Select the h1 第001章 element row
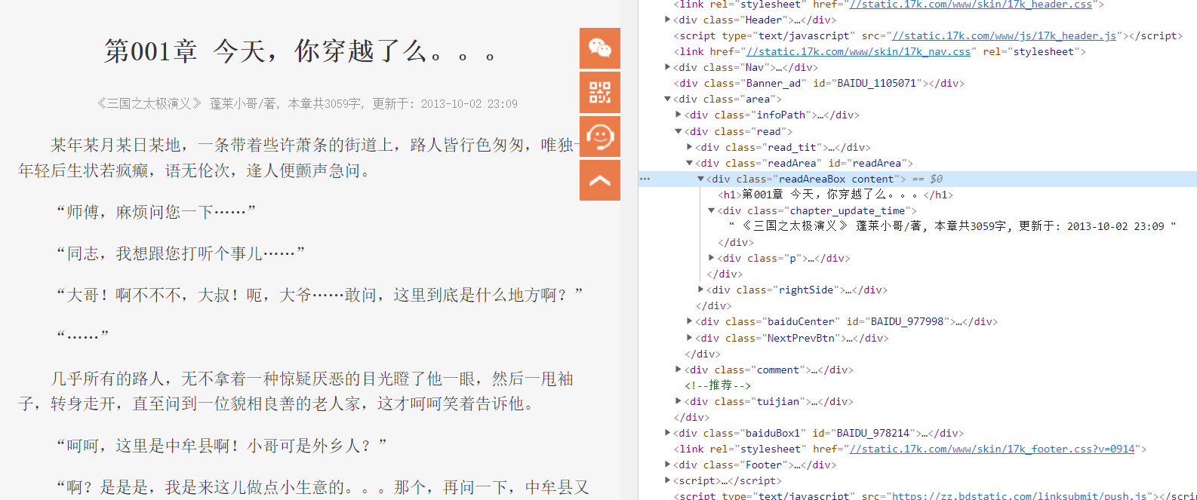Viewport: 1197px width, 500px height. tap(835, 195)
